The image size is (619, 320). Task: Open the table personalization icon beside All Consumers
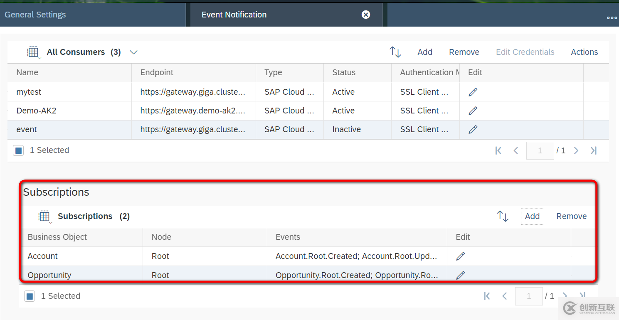click(x=33, y=52)
